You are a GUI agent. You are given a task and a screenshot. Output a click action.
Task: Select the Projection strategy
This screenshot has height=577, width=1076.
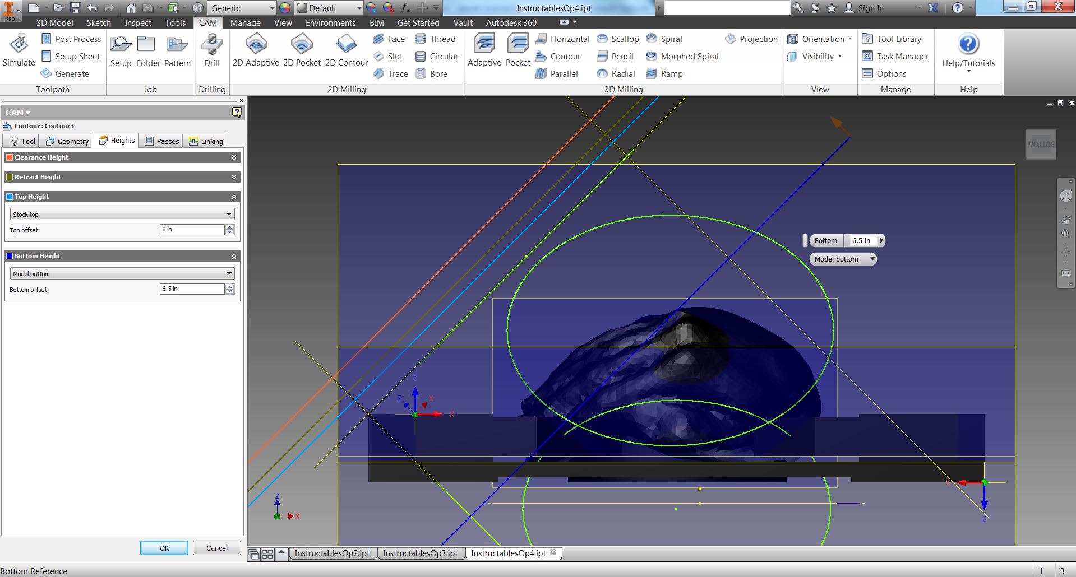tap(751, 39)
